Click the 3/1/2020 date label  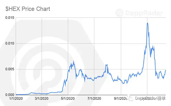[42, 99]
